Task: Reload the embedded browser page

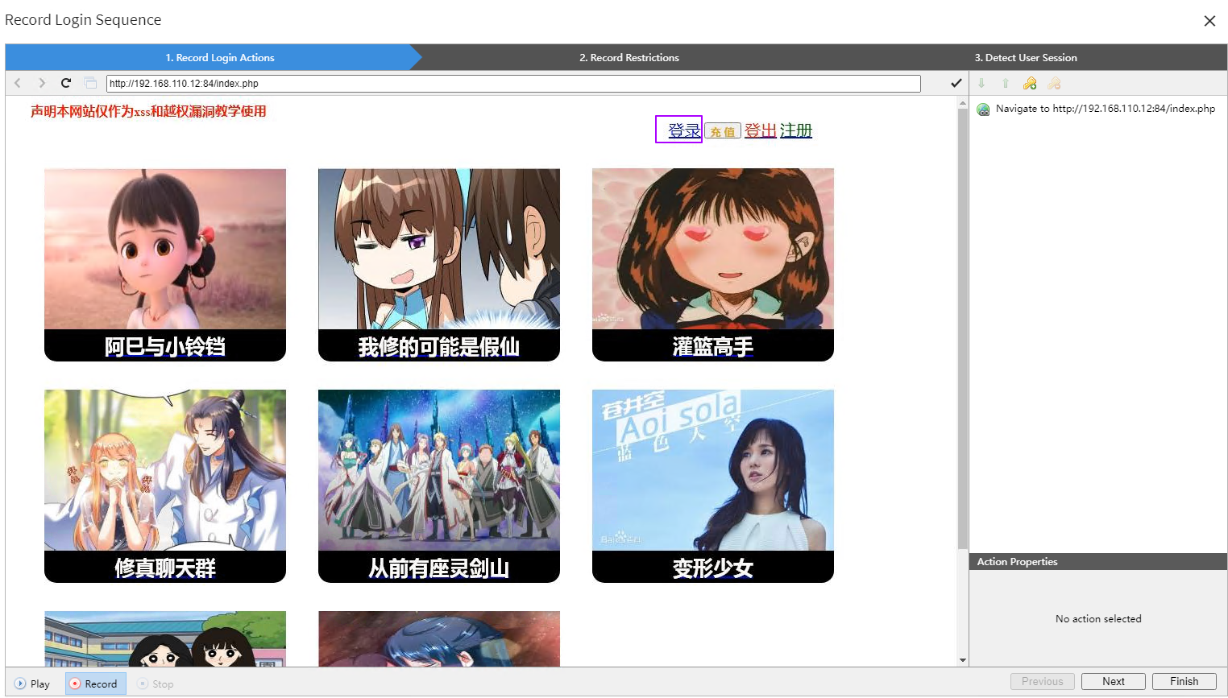Action: (66, 83)
